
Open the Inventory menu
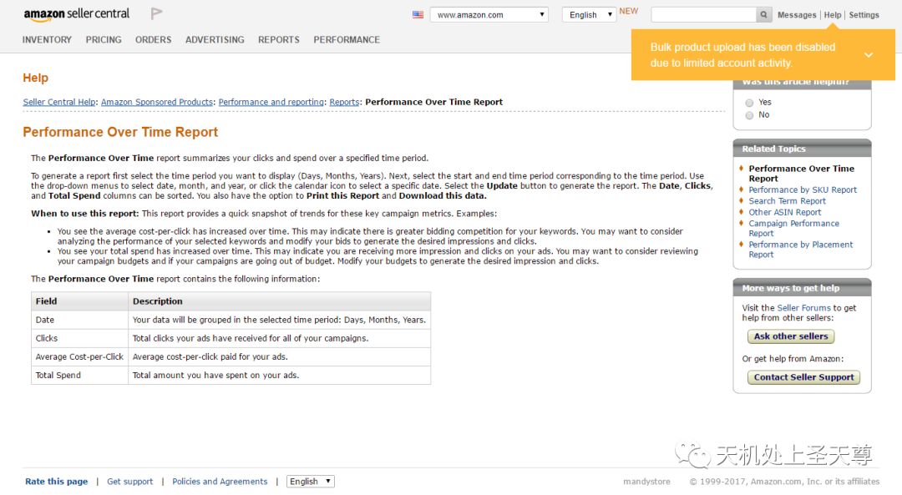click(x=47, y=40)
